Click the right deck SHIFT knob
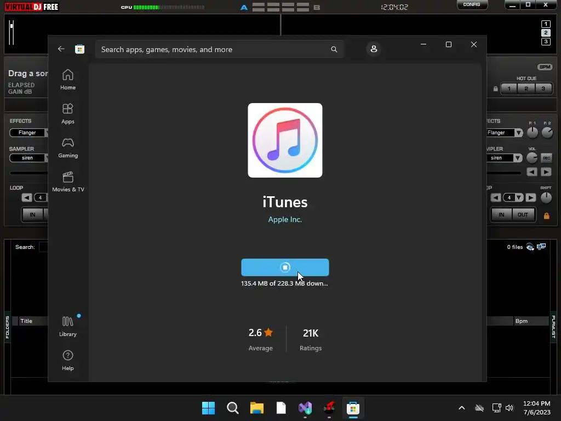Viewport: 561px width, 421px height. pos(546,197)
